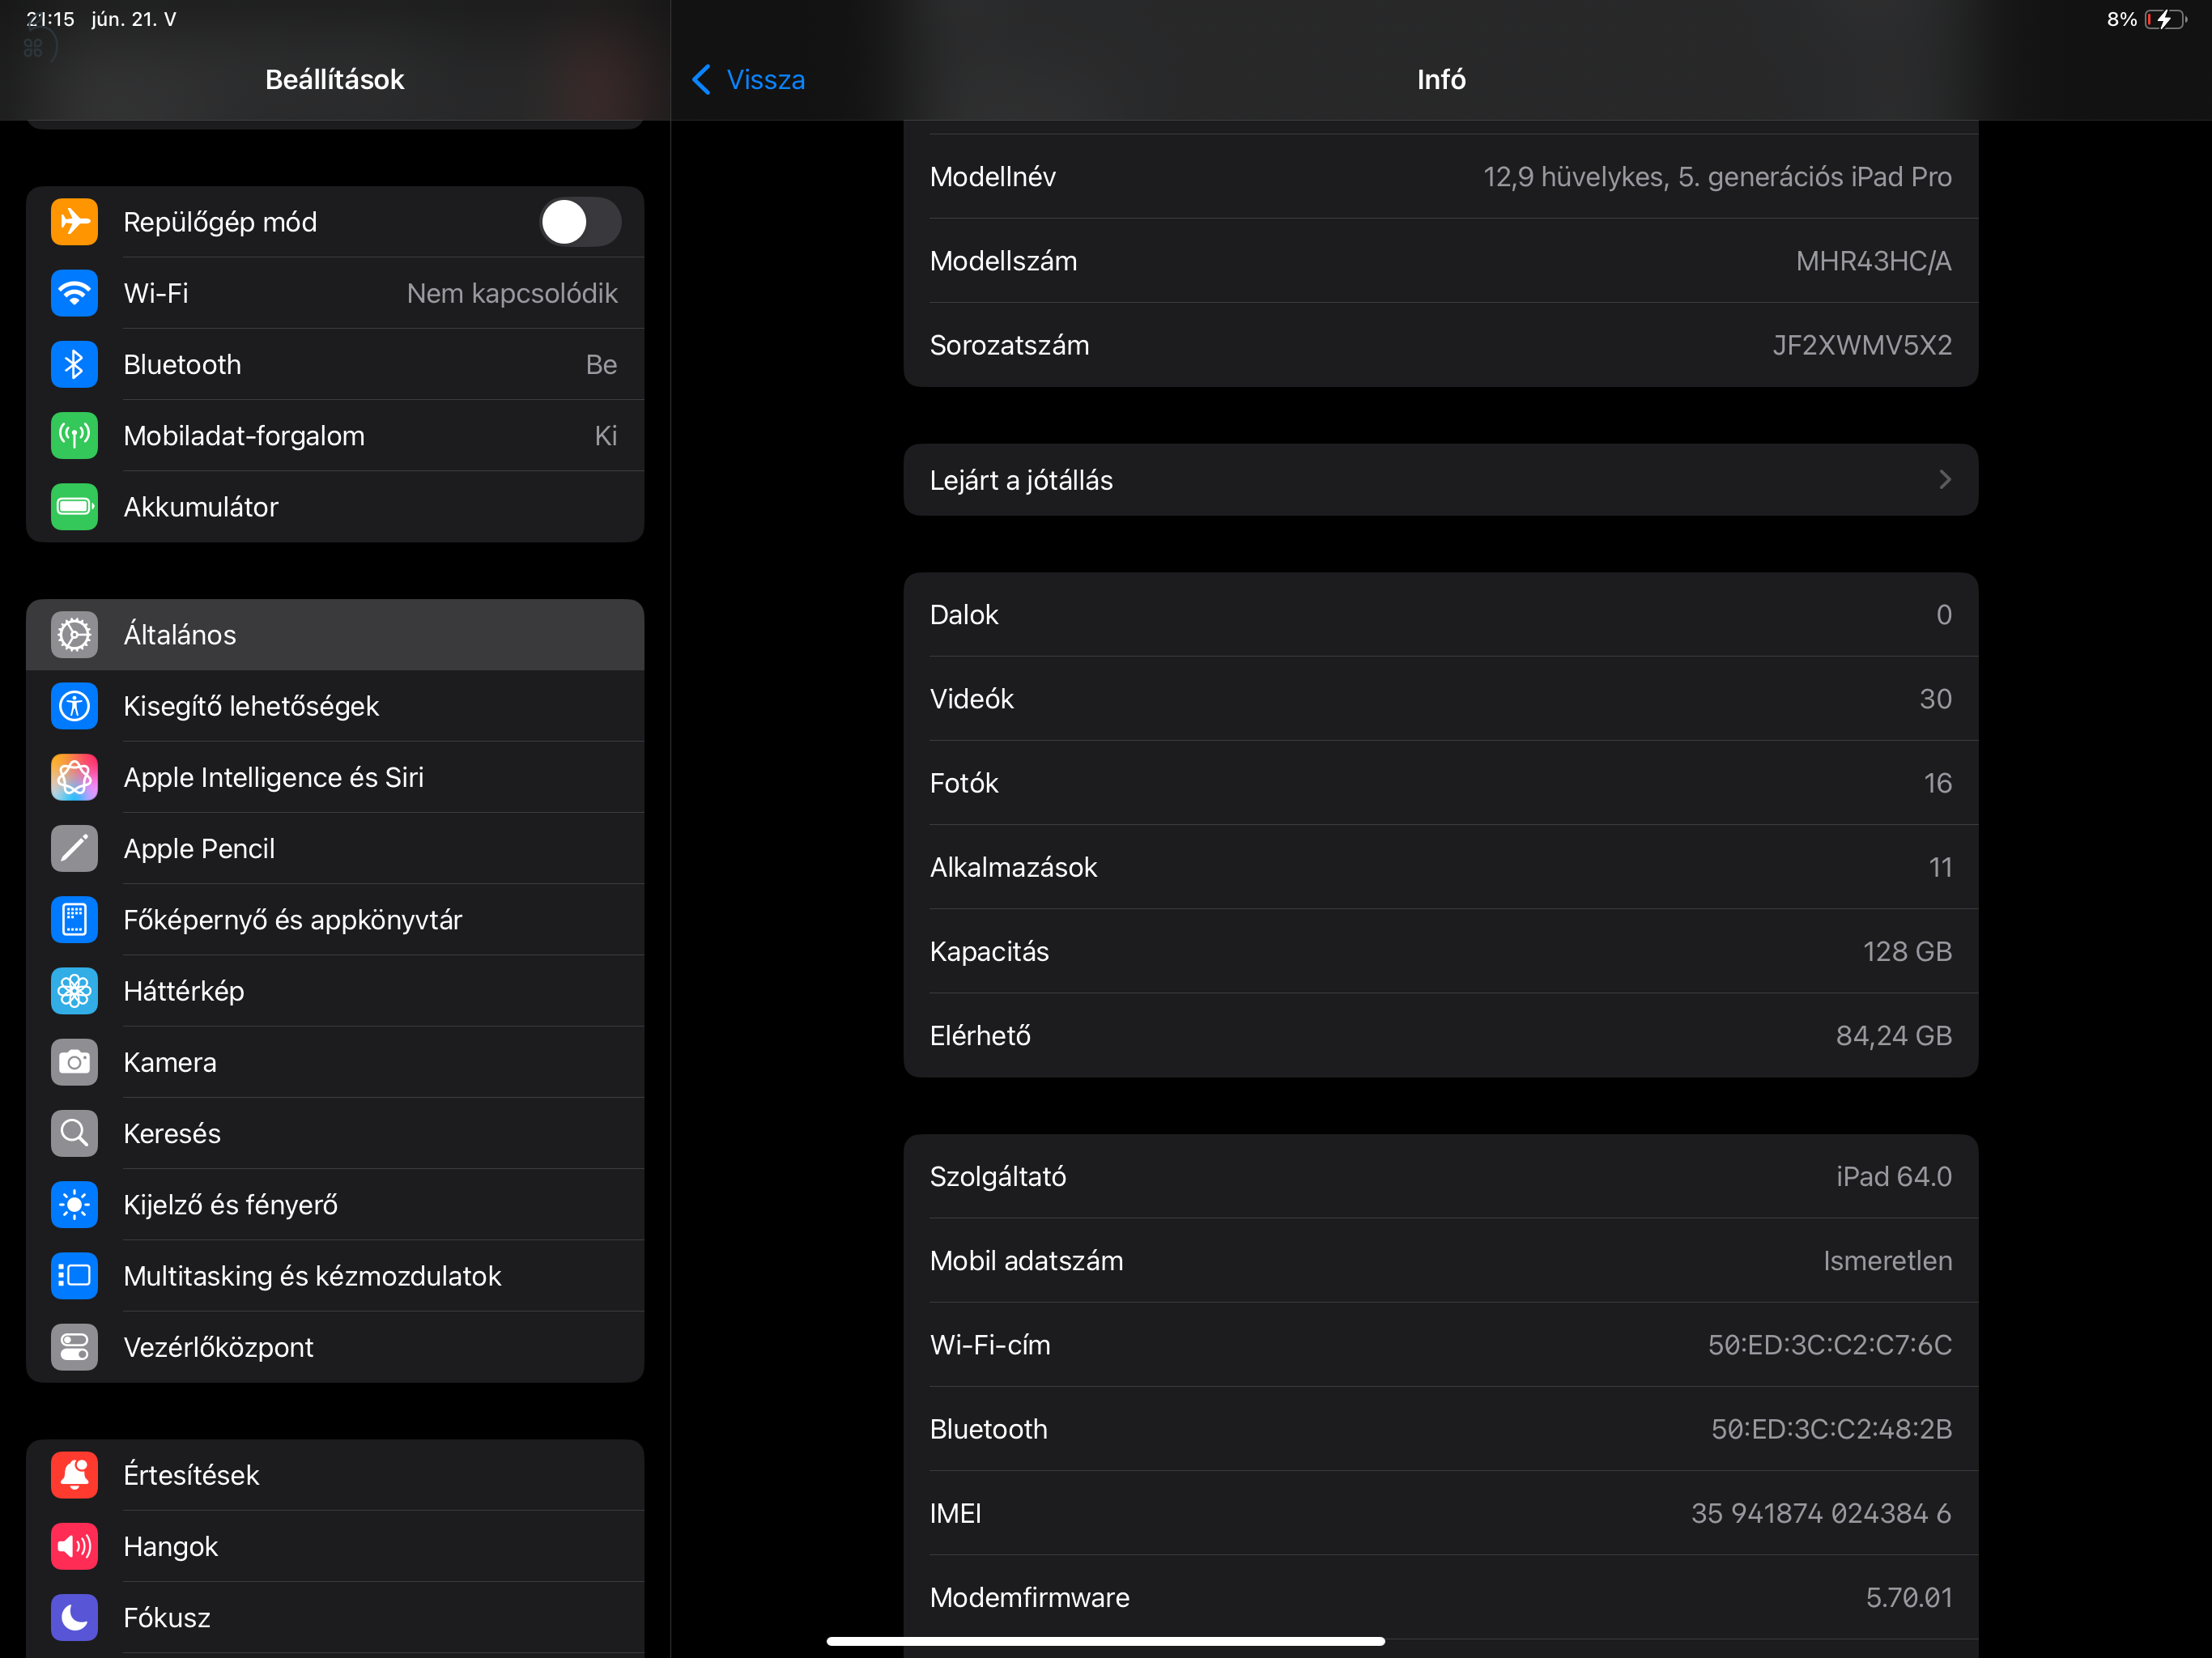The image size is (2212, 1658).
Task: Go back with the Vissza button
Action: tap(748, 80)
